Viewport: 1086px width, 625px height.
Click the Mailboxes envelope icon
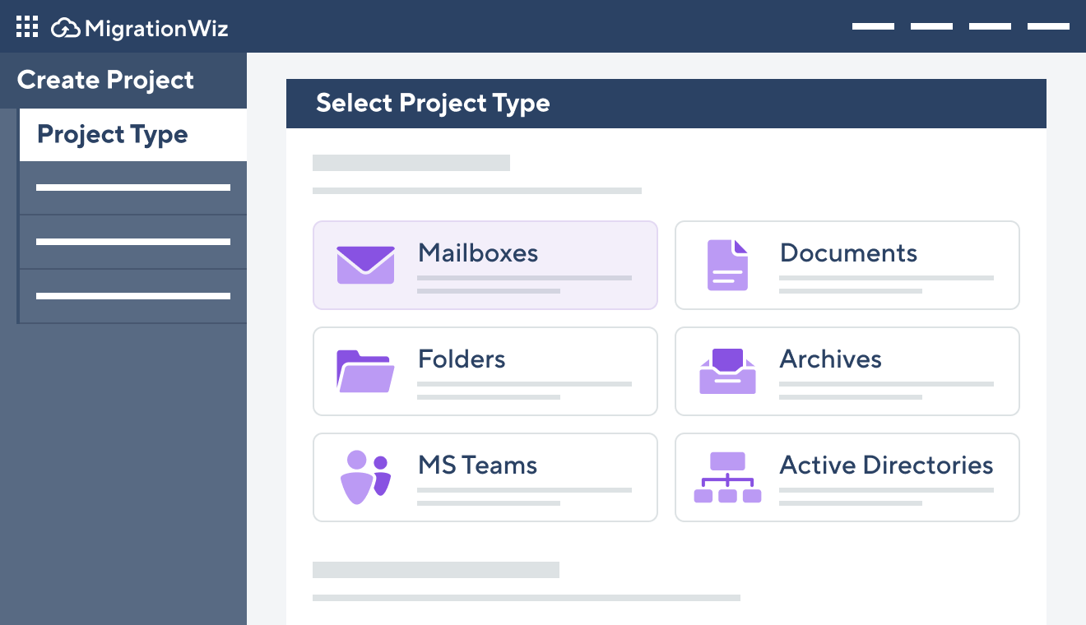(365, 265)
